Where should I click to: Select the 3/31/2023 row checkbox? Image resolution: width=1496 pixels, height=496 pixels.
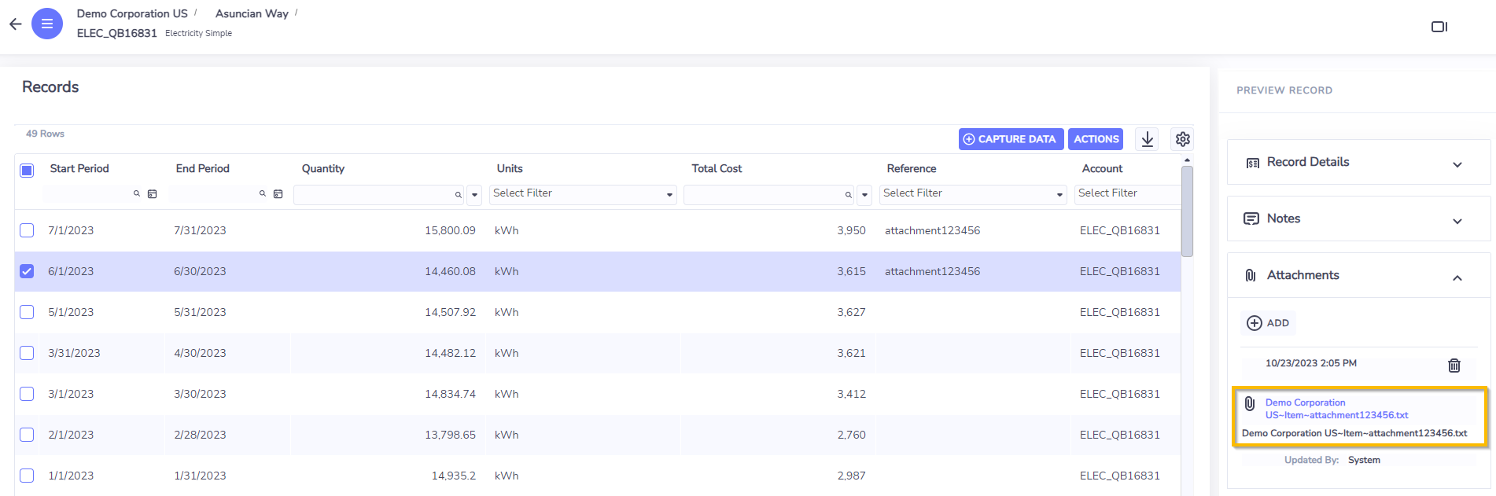click(27, 353)
